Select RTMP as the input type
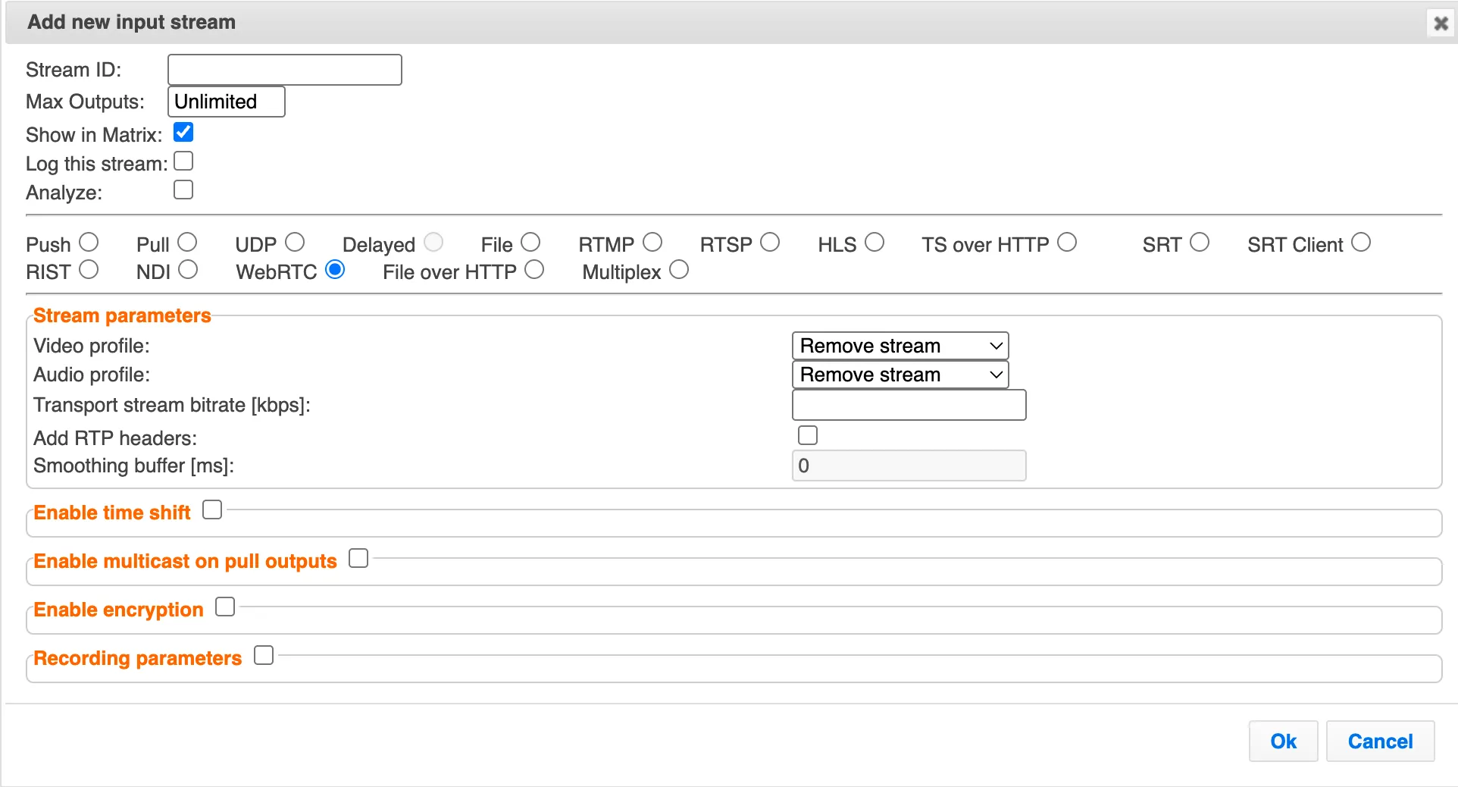1458x787 pixels. (x=652, y=243)
